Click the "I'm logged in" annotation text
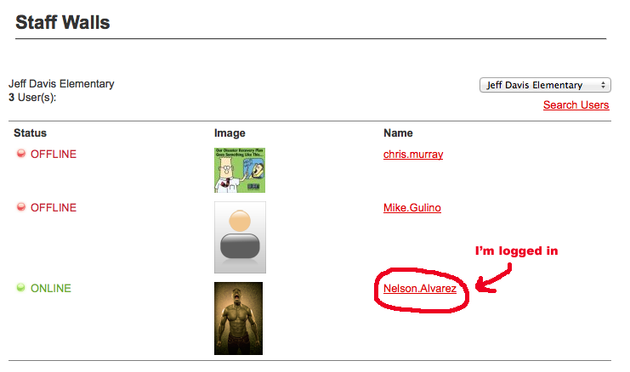 [516, 251]
